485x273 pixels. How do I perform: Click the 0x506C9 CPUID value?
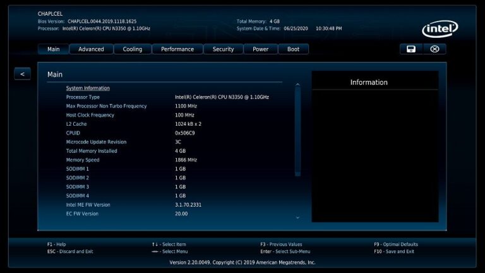(x=185, y=133)
